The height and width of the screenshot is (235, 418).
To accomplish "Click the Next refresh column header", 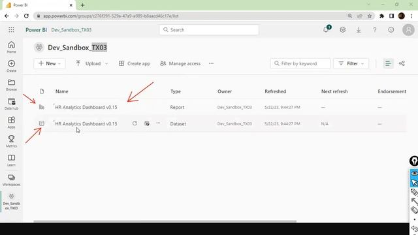I will coord(334,91).
